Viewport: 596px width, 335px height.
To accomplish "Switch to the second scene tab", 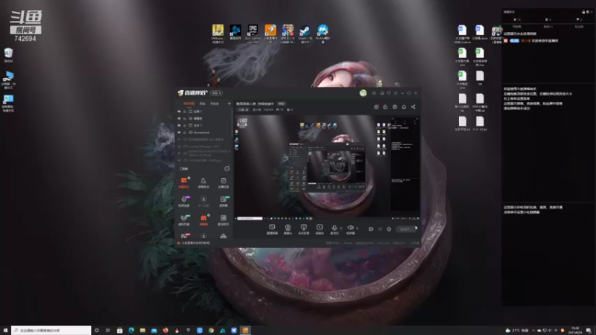I will click(x=203, y=103).
